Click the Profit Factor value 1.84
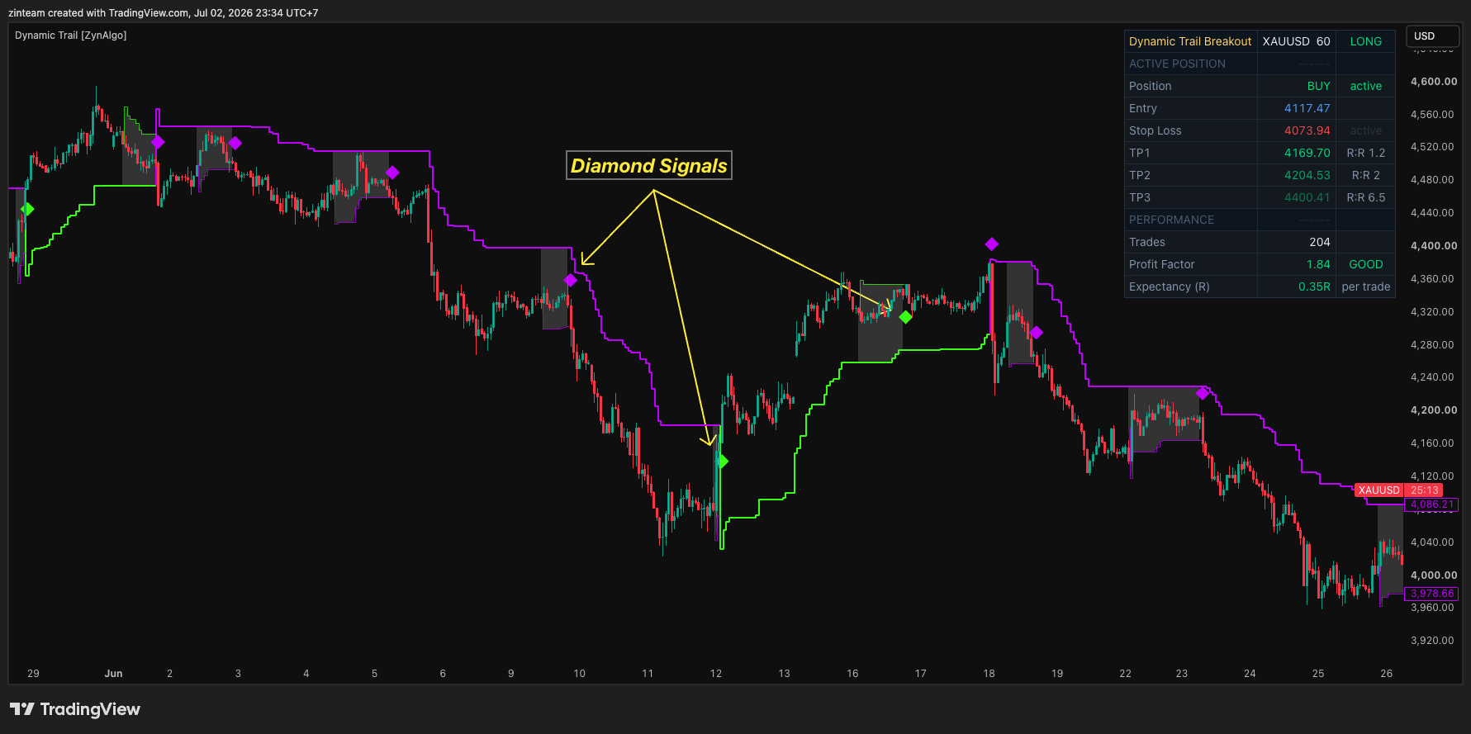Image resolution: width=1471 pixels, height=734 pixels. click(x=1318, y=264)
